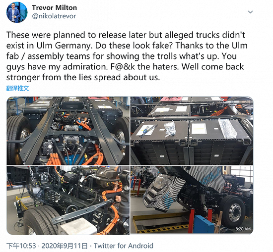This screenshot has height=252, width=273.
Task: Click the Trevor Milton display name
Action: click(54, 7)
